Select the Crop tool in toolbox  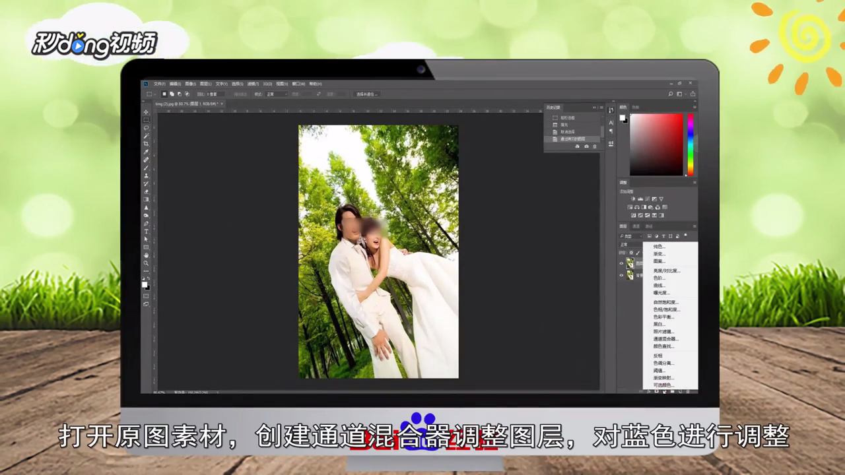(x=147, y=143)
